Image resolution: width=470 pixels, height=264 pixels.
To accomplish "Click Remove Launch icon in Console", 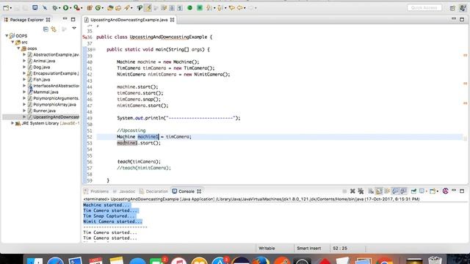I will click(x=352, y=191).
